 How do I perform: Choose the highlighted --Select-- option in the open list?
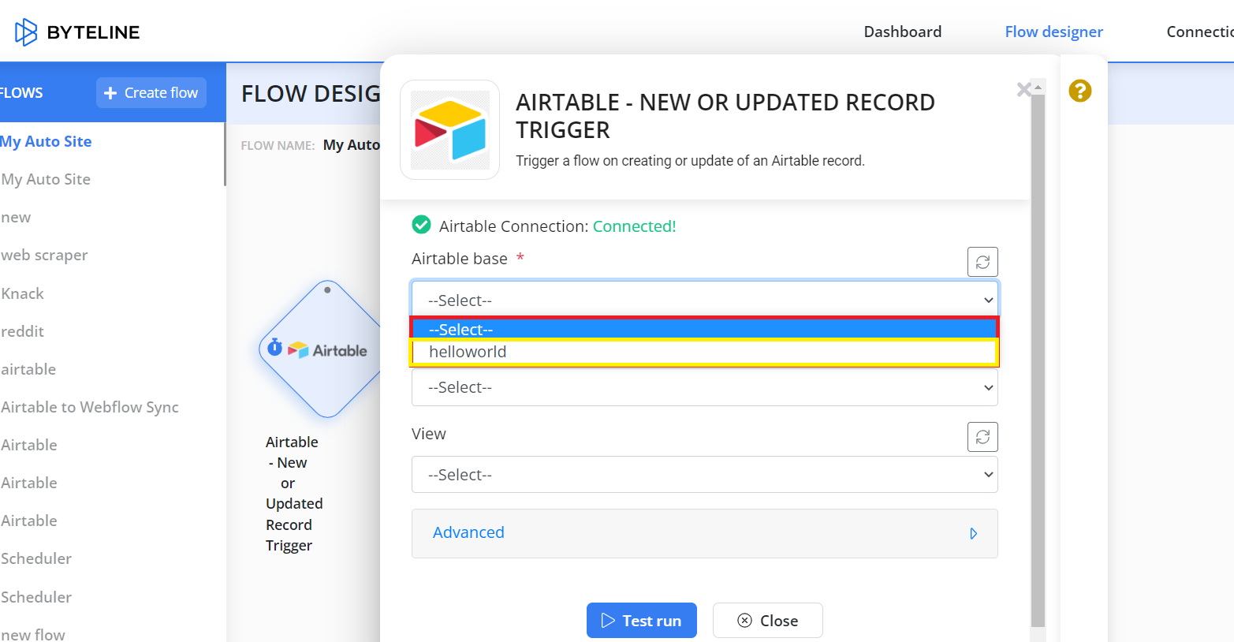point(705,329)
